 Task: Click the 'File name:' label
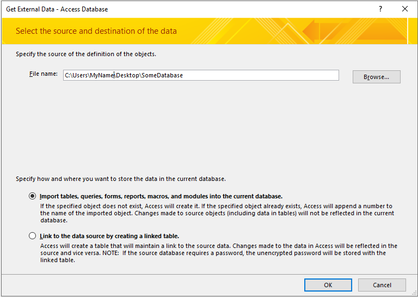44,74
